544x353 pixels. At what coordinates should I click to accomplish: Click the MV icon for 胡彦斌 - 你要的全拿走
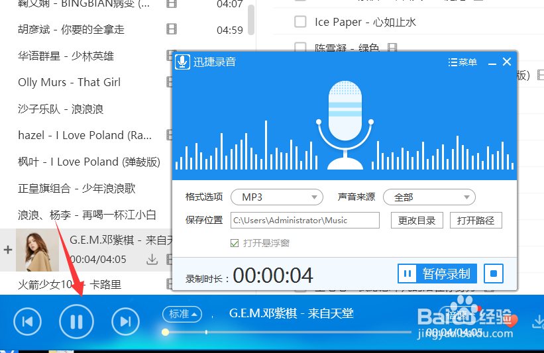click(x=172, y=29)
